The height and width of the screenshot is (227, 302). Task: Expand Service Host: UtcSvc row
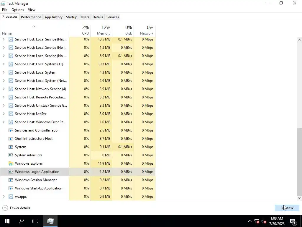(4, 114)
